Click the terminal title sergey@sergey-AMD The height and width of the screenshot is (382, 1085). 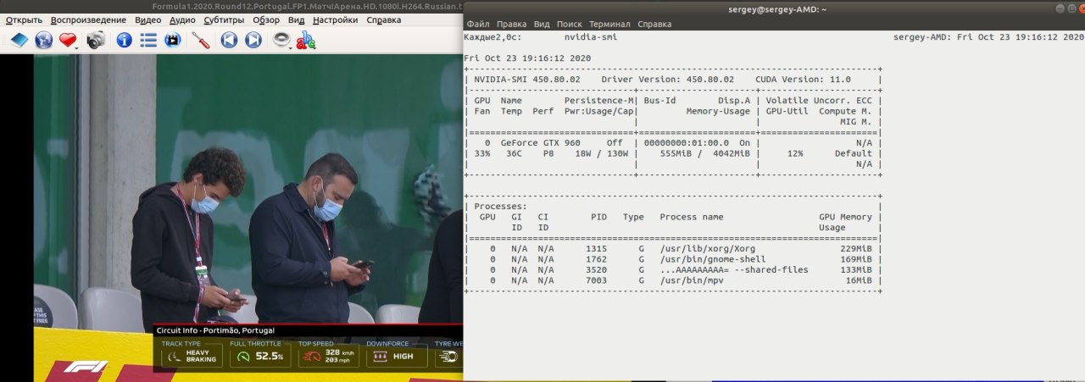click(776, 8)
